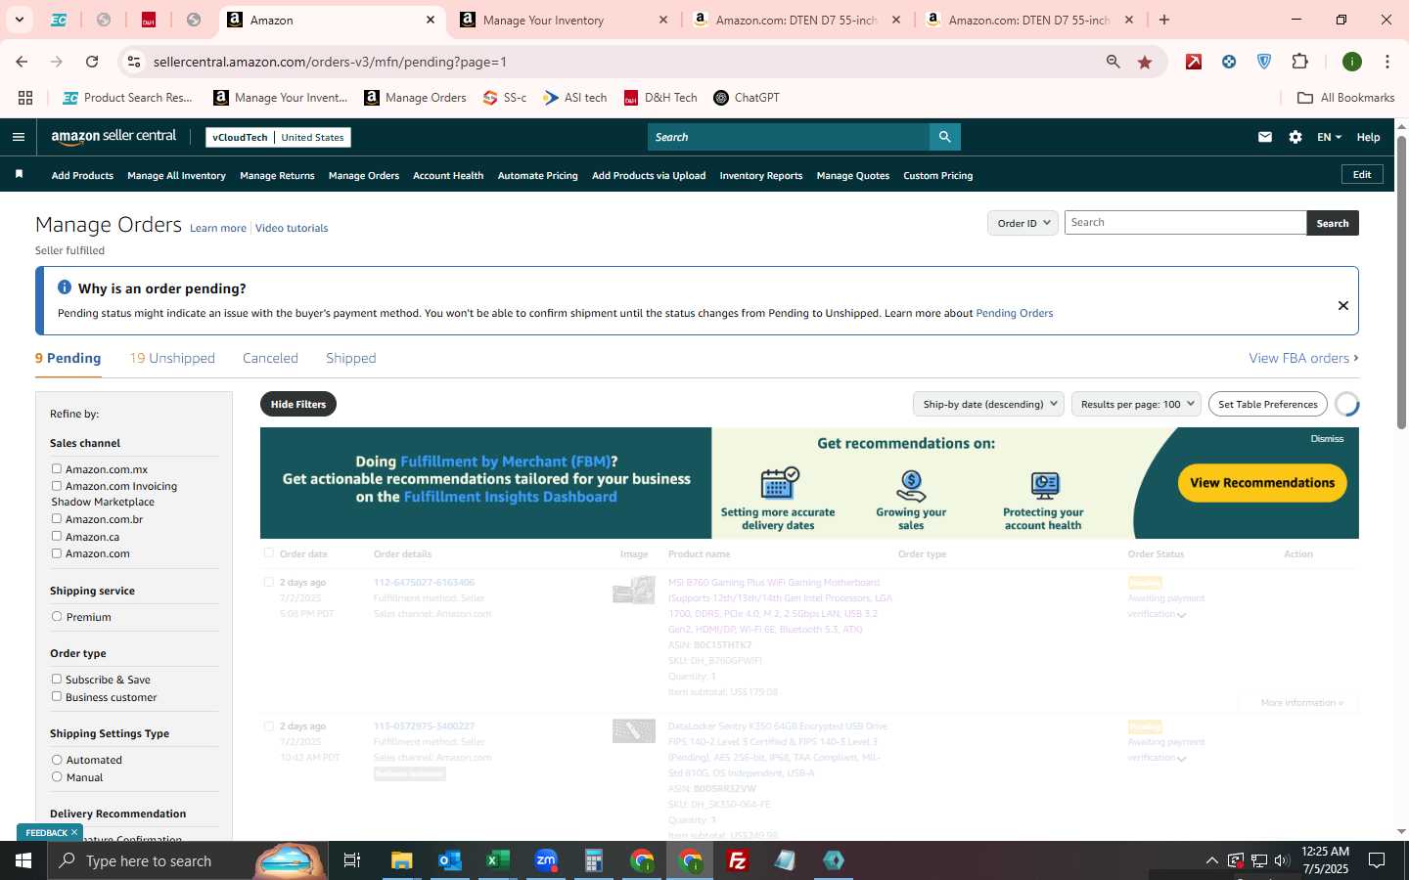1409x880 pixels.
Task: Check the Amazon.ca sales channel
Action: click(57, 537)
